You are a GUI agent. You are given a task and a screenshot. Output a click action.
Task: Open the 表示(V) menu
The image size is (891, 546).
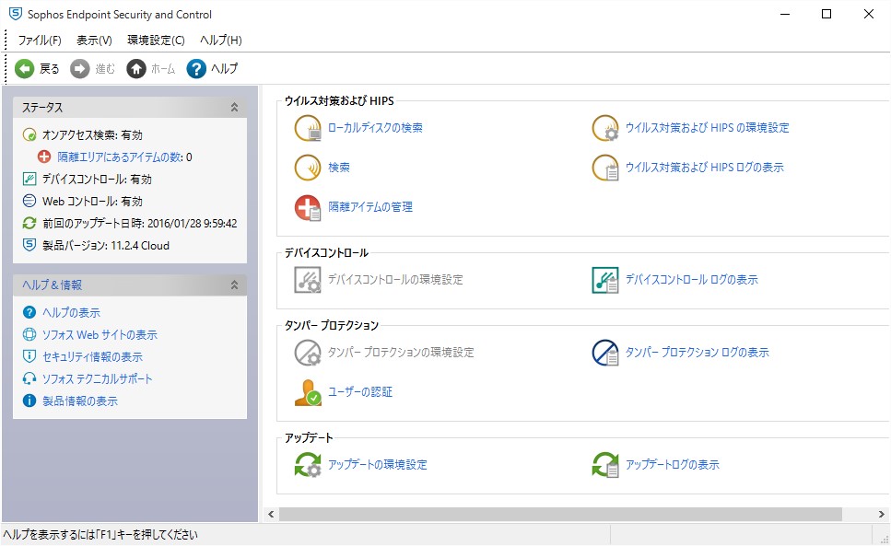[94, 41]
